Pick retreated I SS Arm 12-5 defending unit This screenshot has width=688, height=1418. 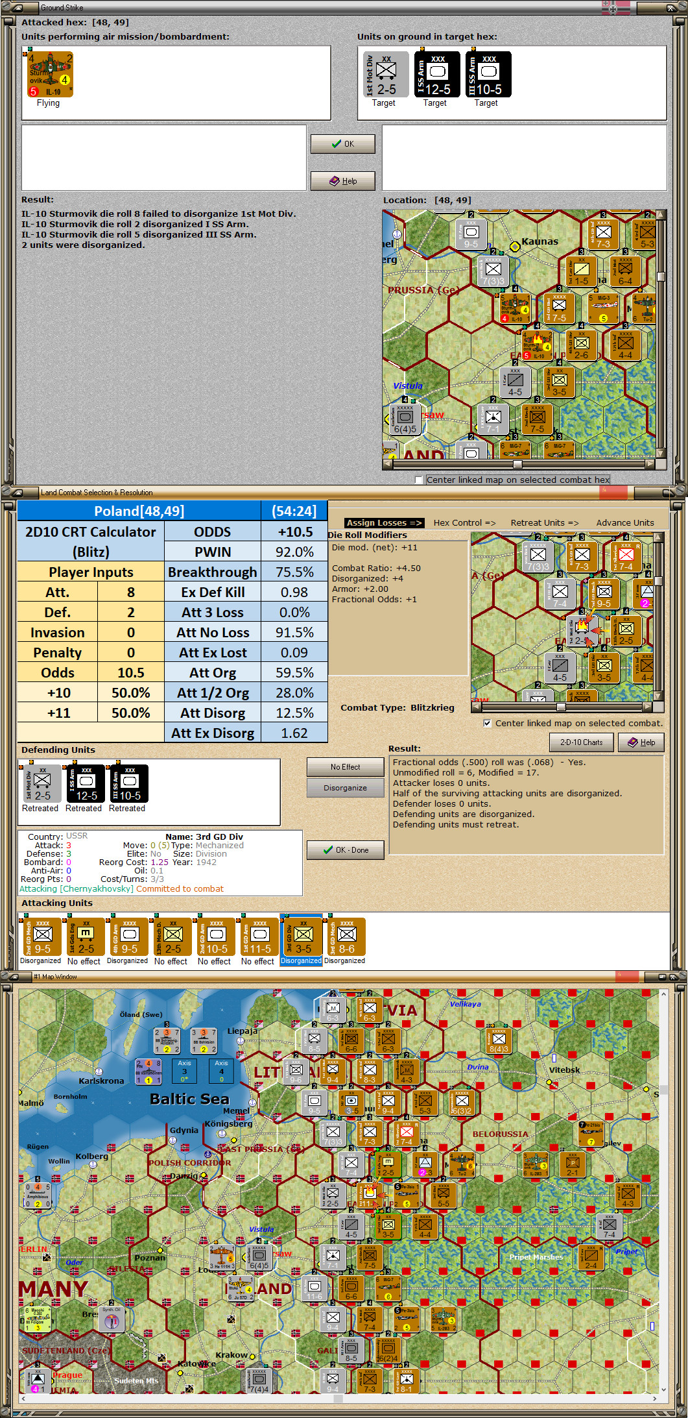click(86, 783)
